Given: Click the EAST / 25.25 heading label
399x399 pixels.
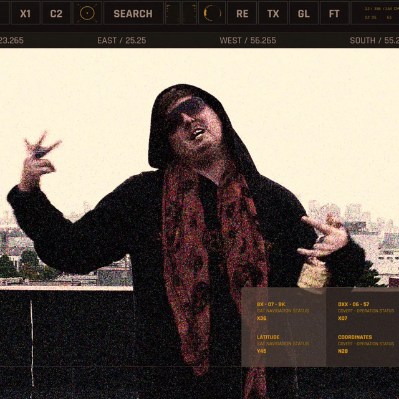Looking at the screenshot, I should (x=122, y=41).
